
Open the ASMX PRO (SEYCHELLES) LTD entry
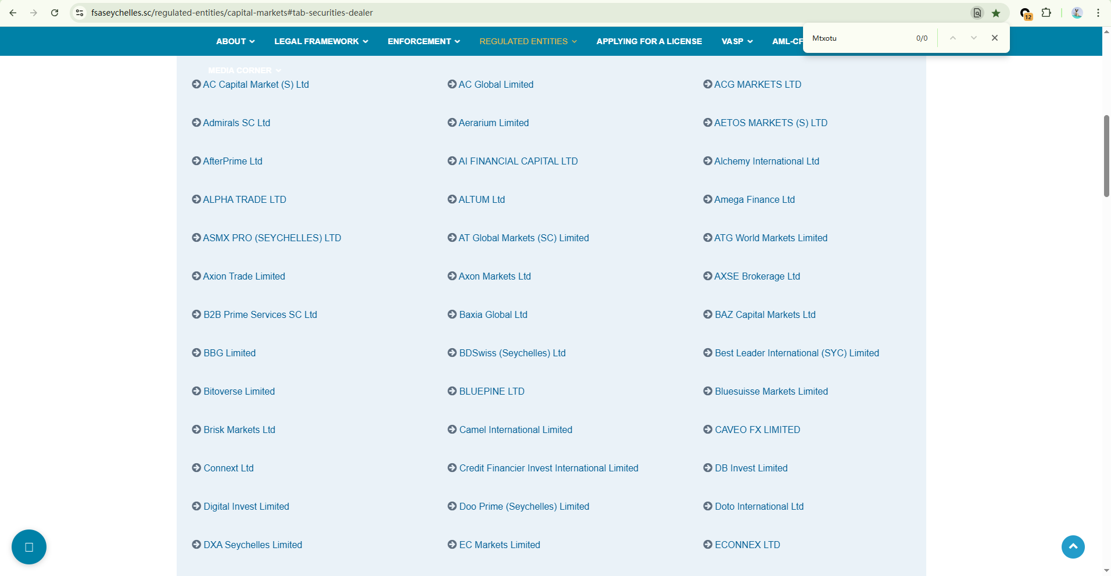coord(272,238)
